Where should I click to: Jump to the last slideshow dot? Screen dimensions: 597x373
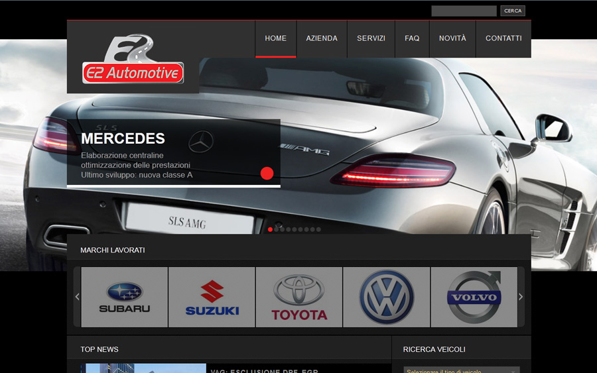pos(318,229)
